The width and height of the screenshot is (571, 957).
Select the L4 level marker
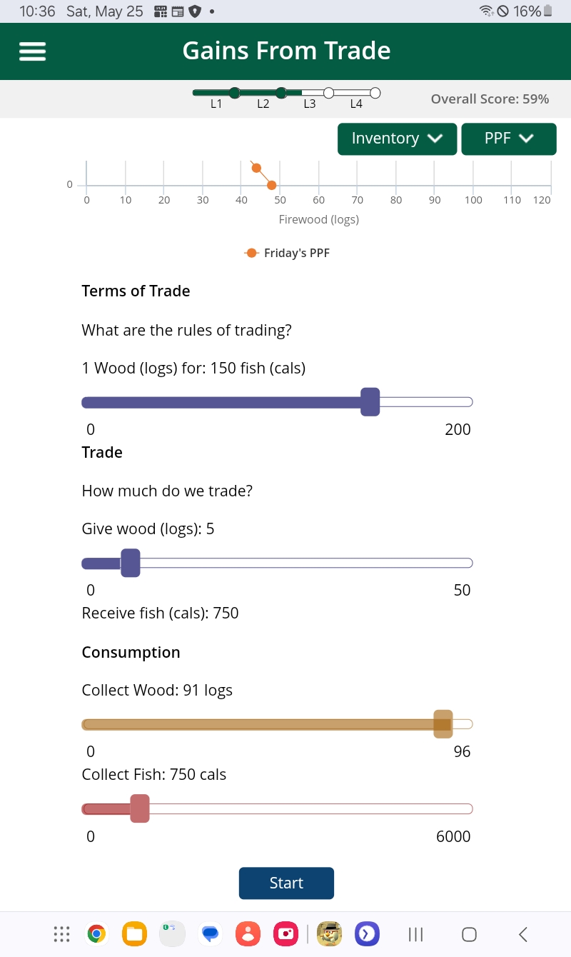(375, 92)
